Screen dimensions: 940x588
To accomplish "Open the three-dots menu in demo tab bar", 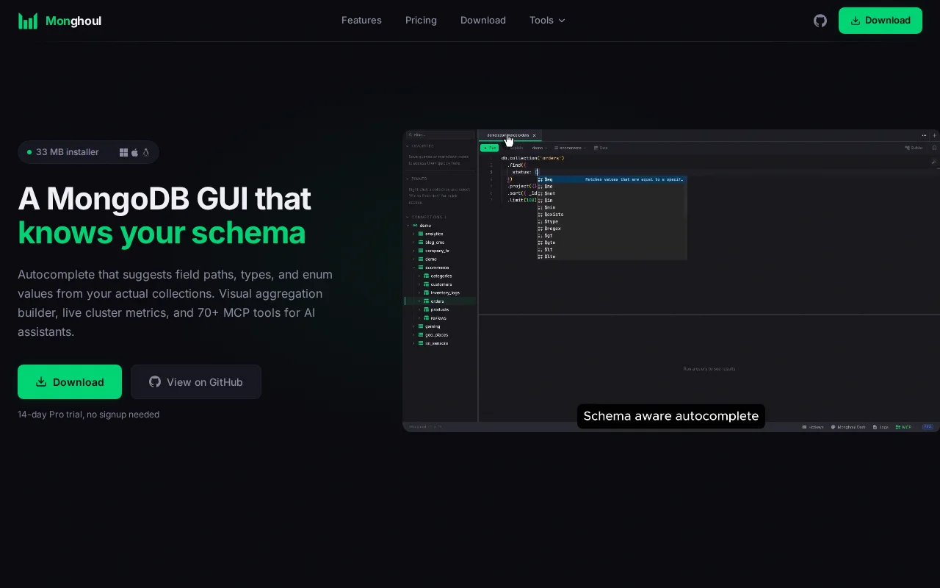I will [x=924, y=135].
